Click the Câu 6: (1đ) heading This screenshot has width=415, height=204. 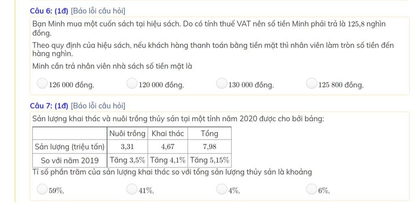click(x=49, y=11)
